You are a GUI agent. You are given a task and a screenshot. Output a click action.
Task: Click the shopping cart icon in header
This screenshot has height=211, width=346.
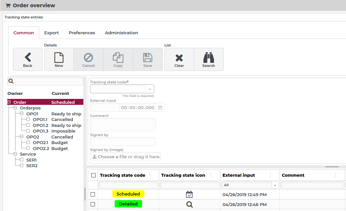click(x=8, y=6)
